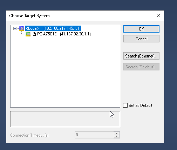Click the blue Local system gear icon
The height and width of the screenshot is (150, 177).
pyautogui.click(x=21, y=28)
